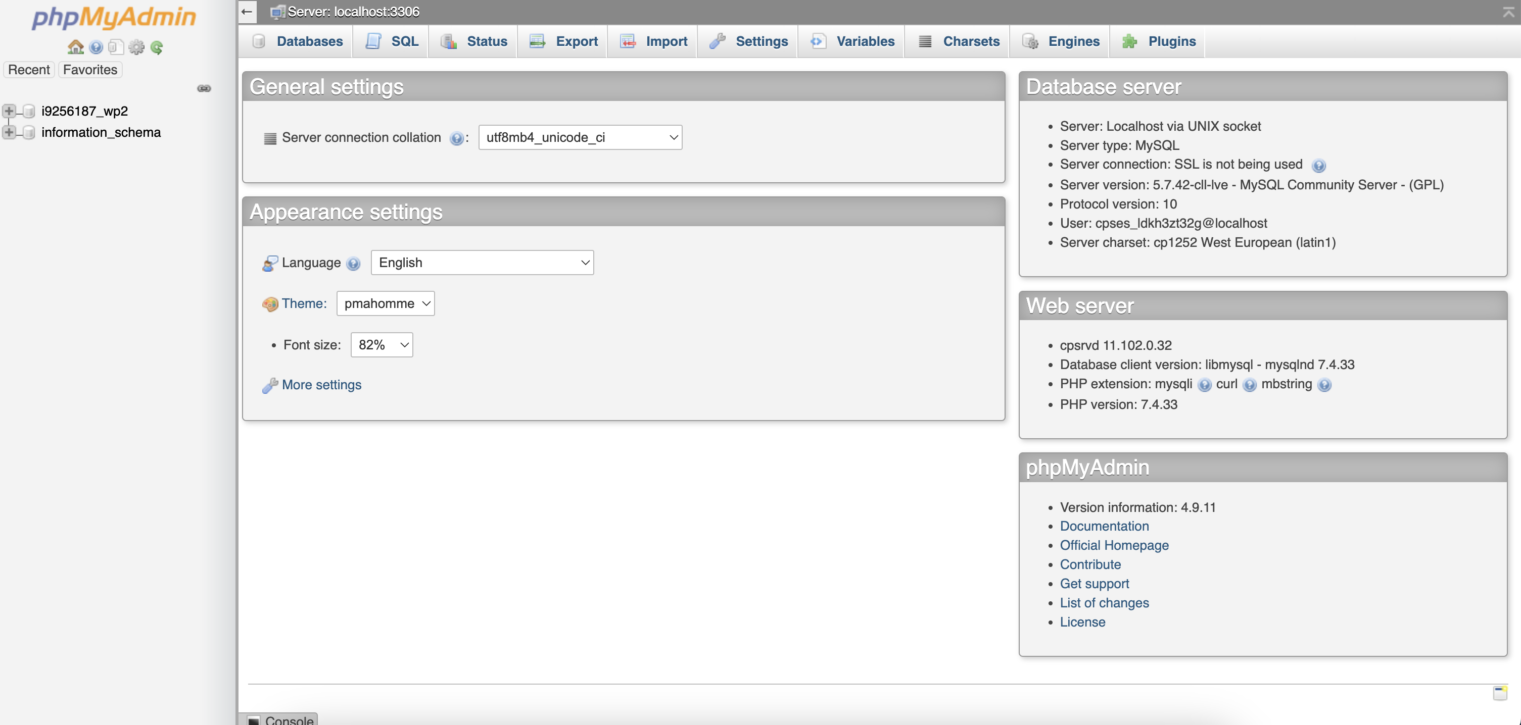This screenshot has width=1521, height=725.
Task: Expand the i9256187_wp2 database tree
Action: [9, 111]
